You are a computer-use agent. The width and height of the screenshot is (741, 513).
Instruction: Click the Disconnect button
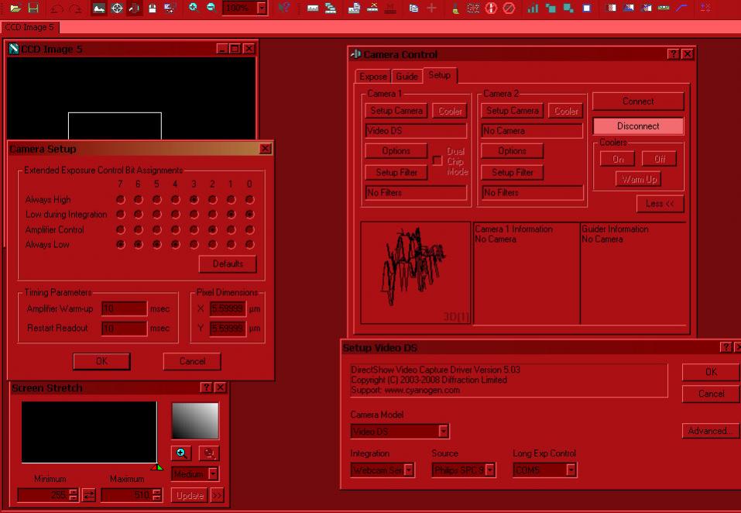(638, 126)
